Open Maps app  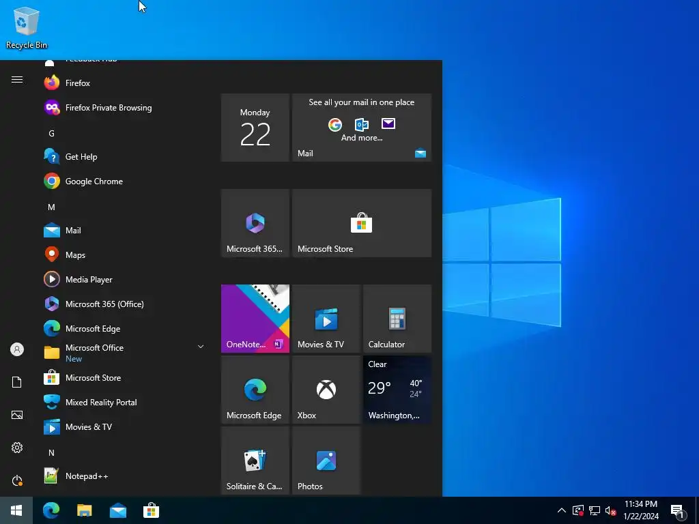click(125, 254)
